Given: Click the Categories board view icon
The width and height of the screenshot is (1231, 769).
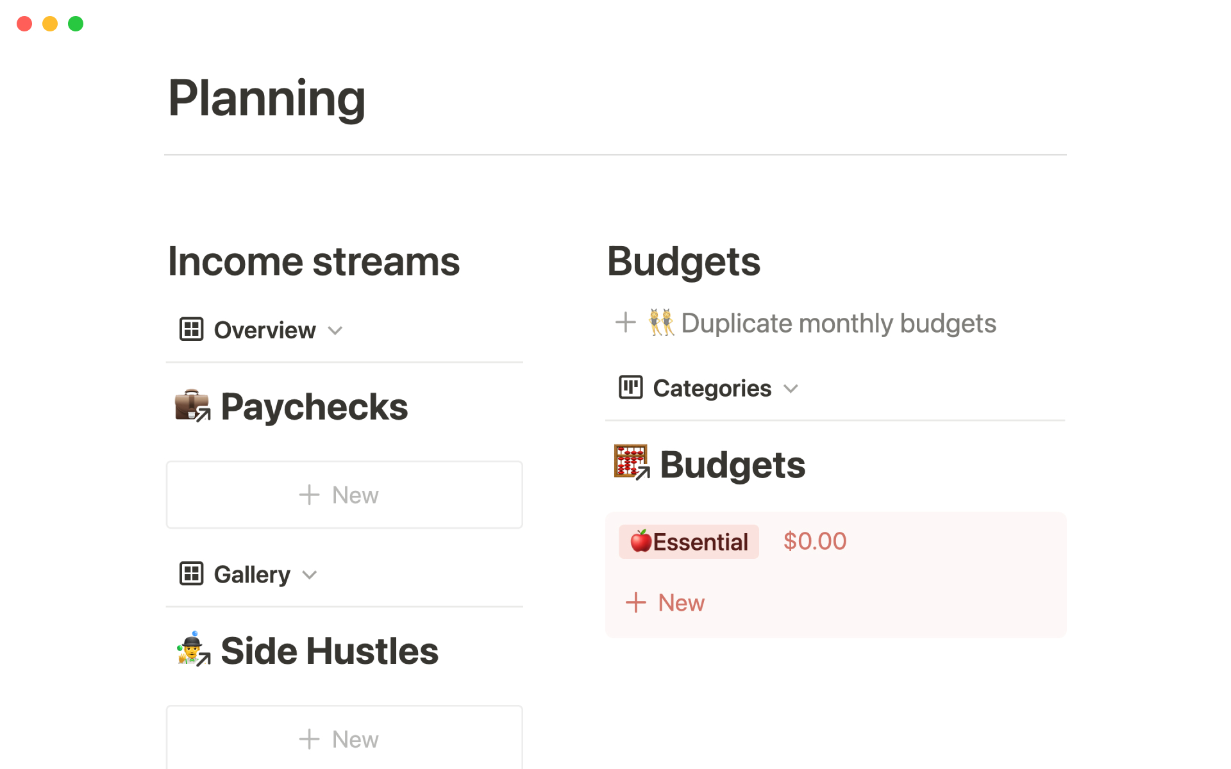Looking at the screenshot, I should [x=630, y=388].
